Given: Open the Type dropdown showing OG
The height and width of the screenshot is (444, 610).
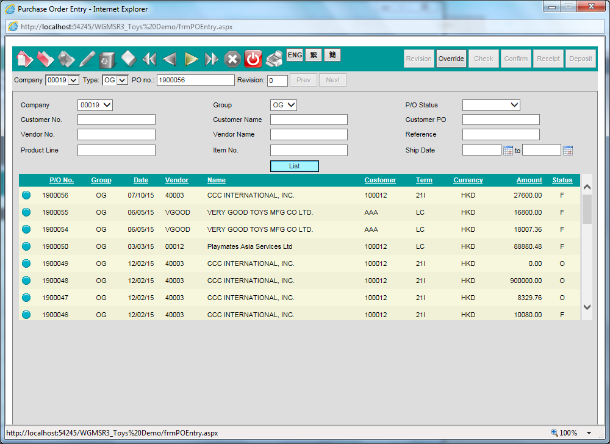Looking at the screenshot, I should [x=115, y=80].
